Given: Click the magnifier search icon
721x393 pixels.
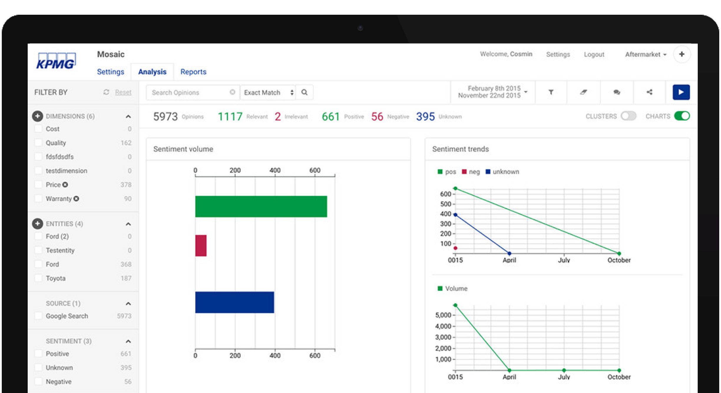Looking at the screenshot, I should [x=304, y=93].
